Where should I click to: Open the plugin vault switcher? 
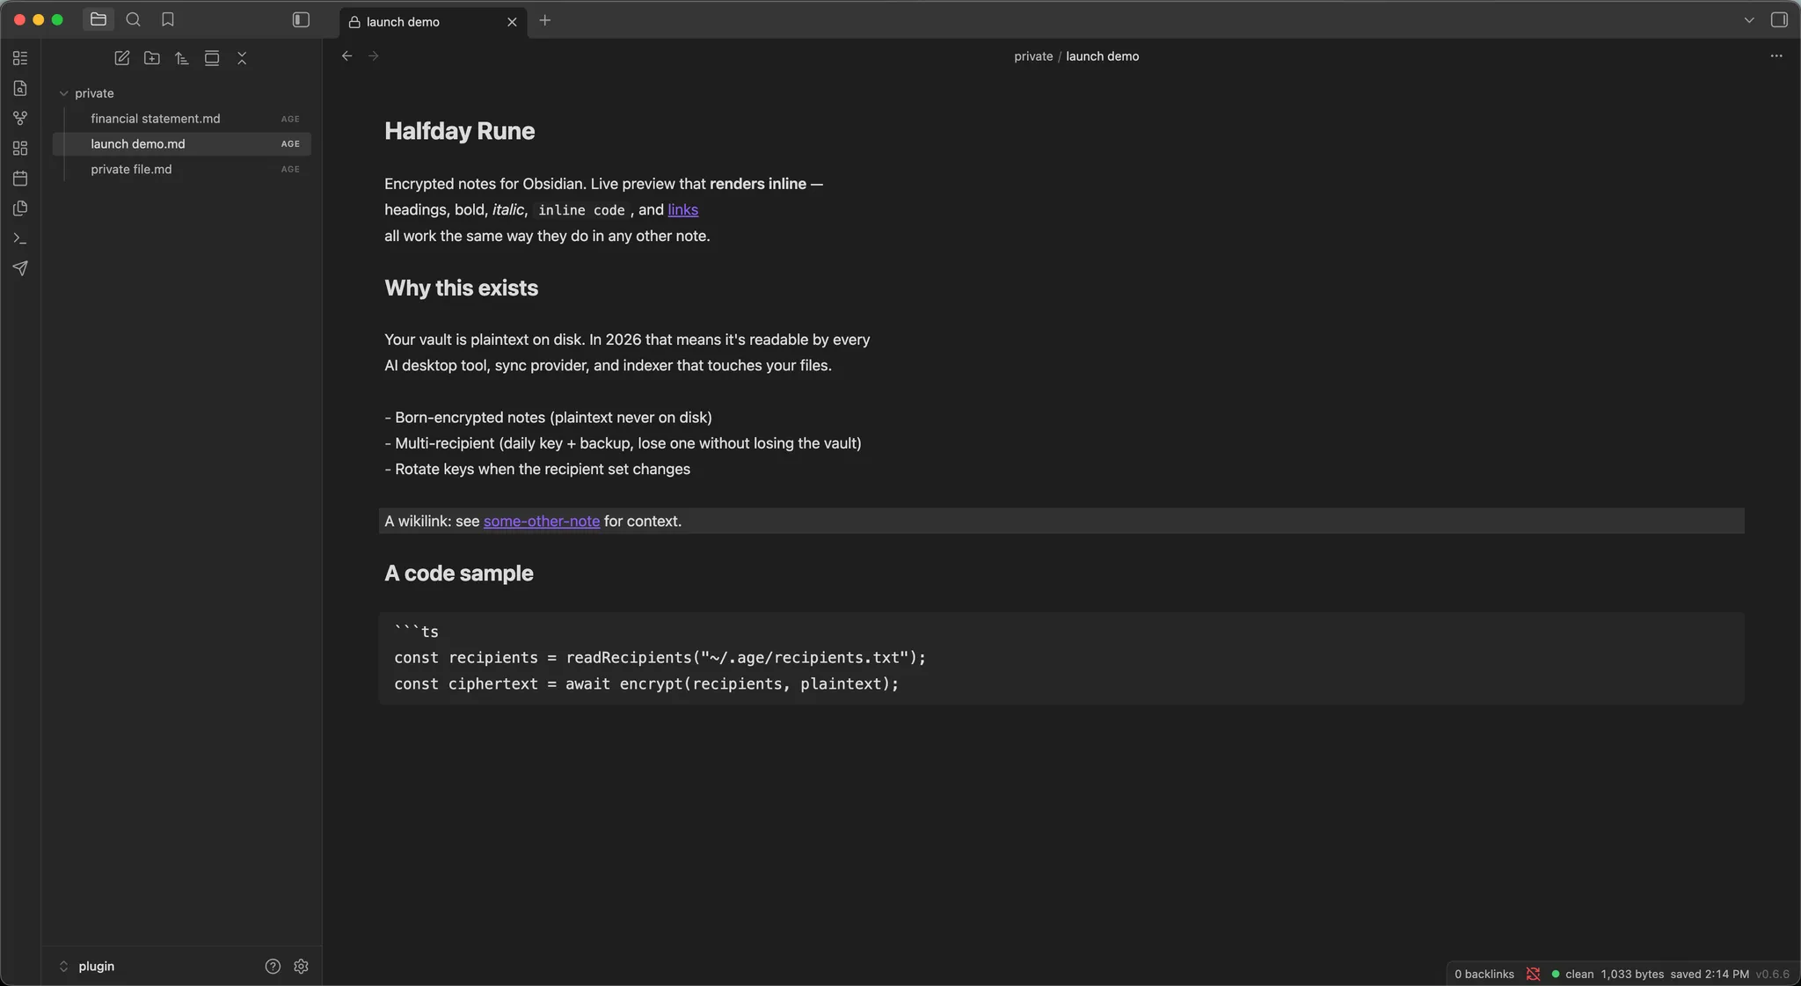[x=88, y=967]
